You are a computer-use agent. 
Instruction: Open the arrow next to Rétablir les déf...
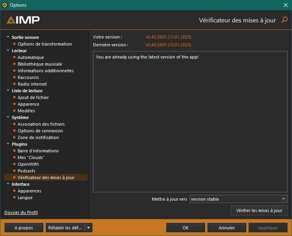pos(89,228)
